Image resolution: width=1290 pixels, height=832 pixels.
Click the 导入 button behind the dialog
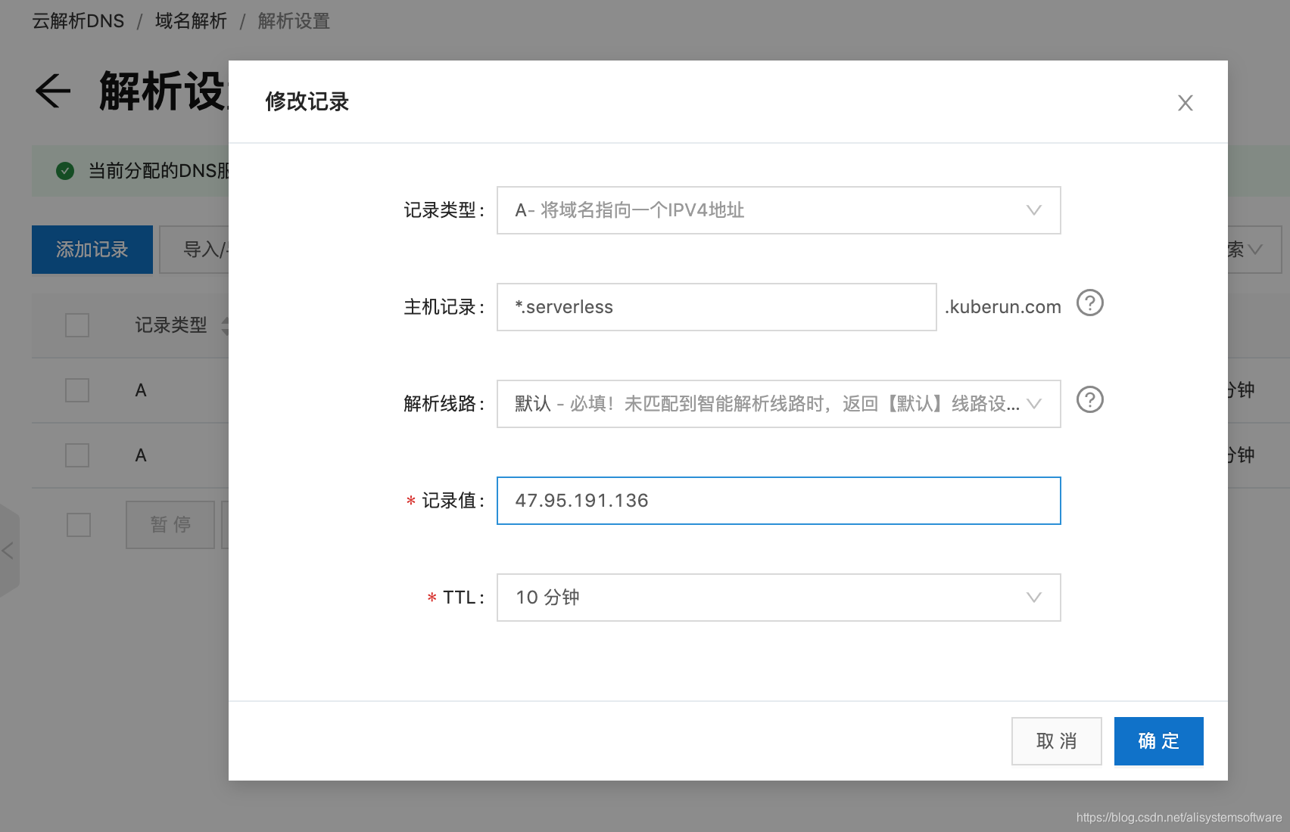pos(195,250)
